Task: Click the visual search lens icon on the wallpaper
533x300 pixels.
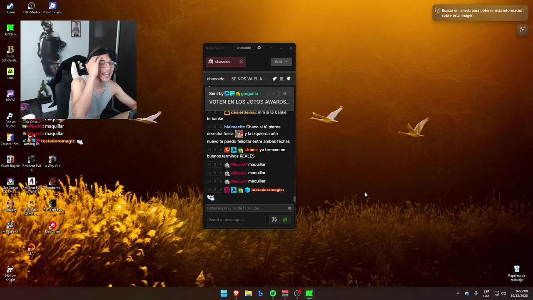Action: point(523,30)
